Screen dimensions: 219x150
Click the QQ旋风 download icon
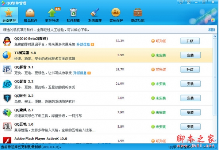7,113
